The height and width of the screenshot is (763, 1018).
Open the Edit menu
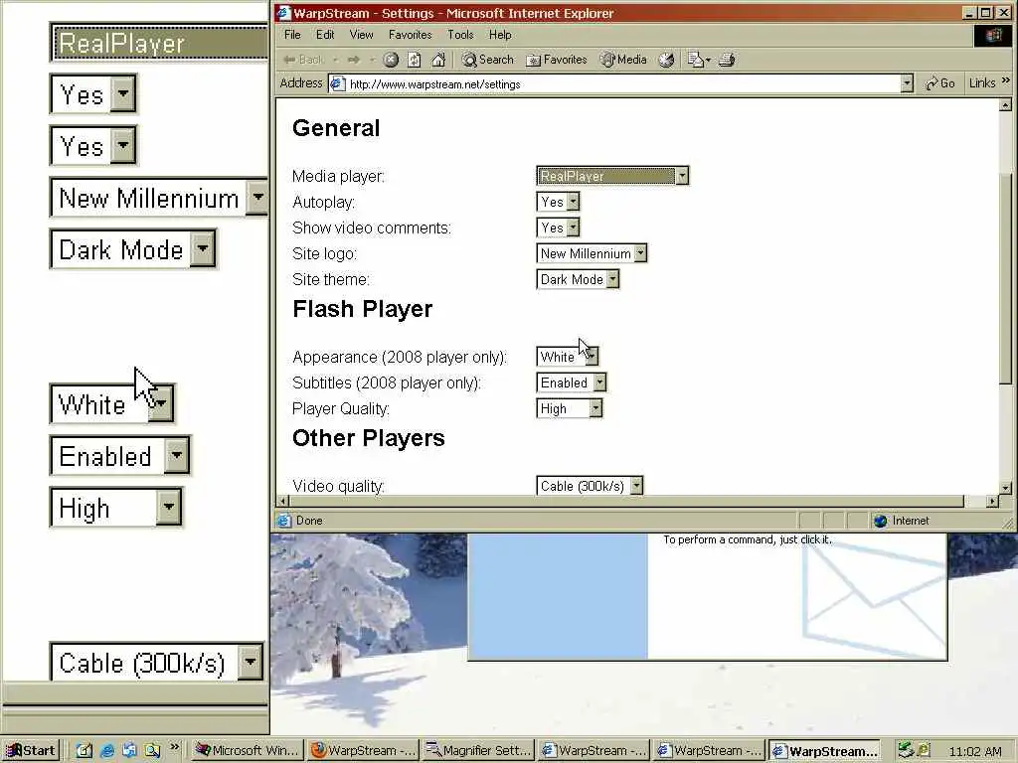click(x=325, y=35)
